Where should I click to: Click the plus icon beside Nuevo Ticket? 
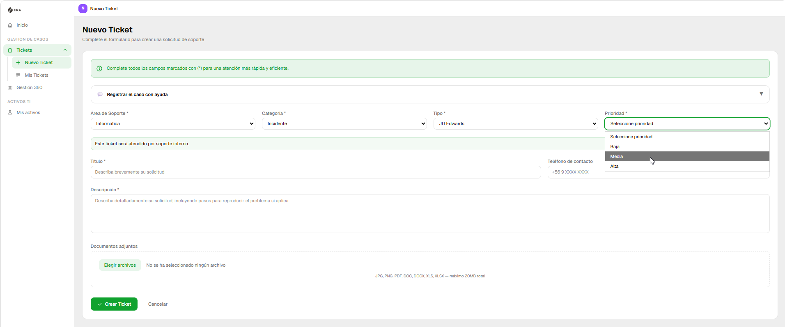[18, 63]
